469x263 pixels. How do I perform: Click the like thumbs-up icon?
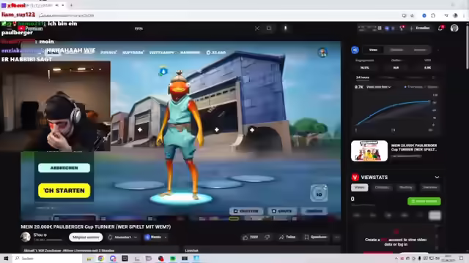click(245, 237)
